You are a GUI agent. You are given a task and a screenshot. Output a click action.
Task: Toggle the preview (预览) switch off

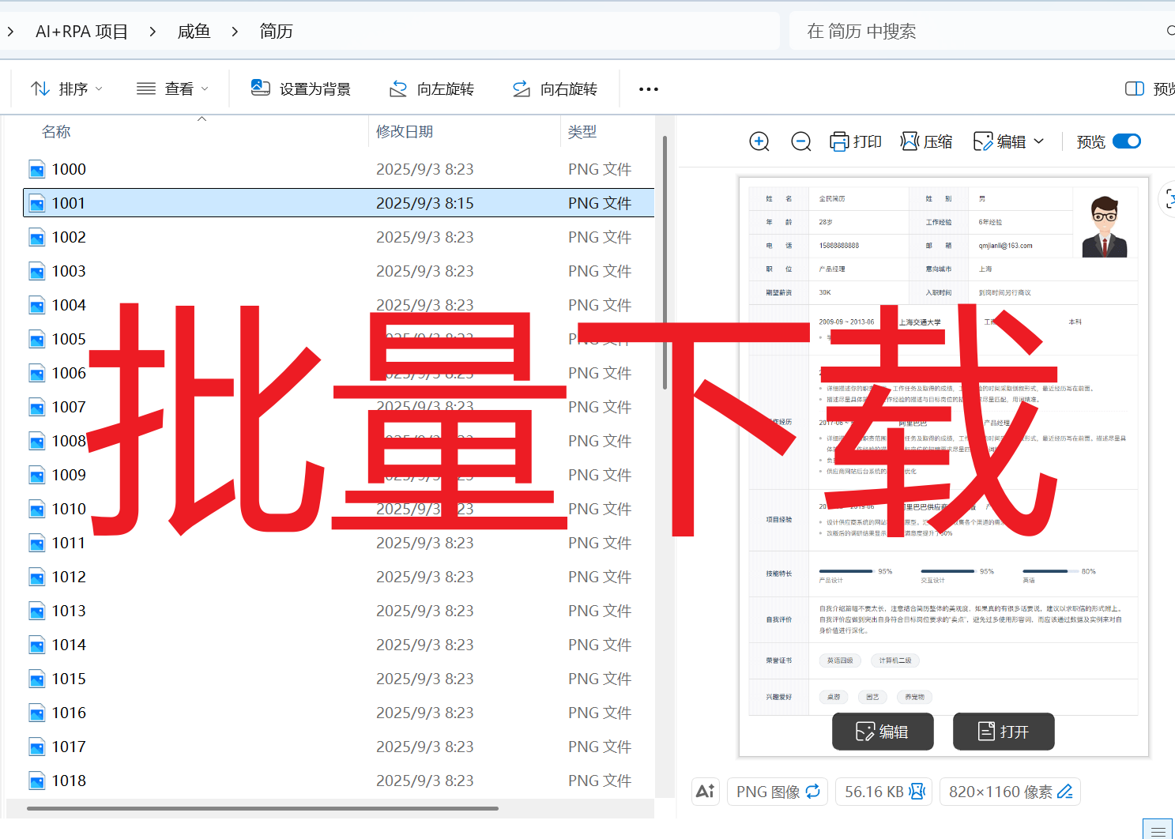coord(1126,141)
